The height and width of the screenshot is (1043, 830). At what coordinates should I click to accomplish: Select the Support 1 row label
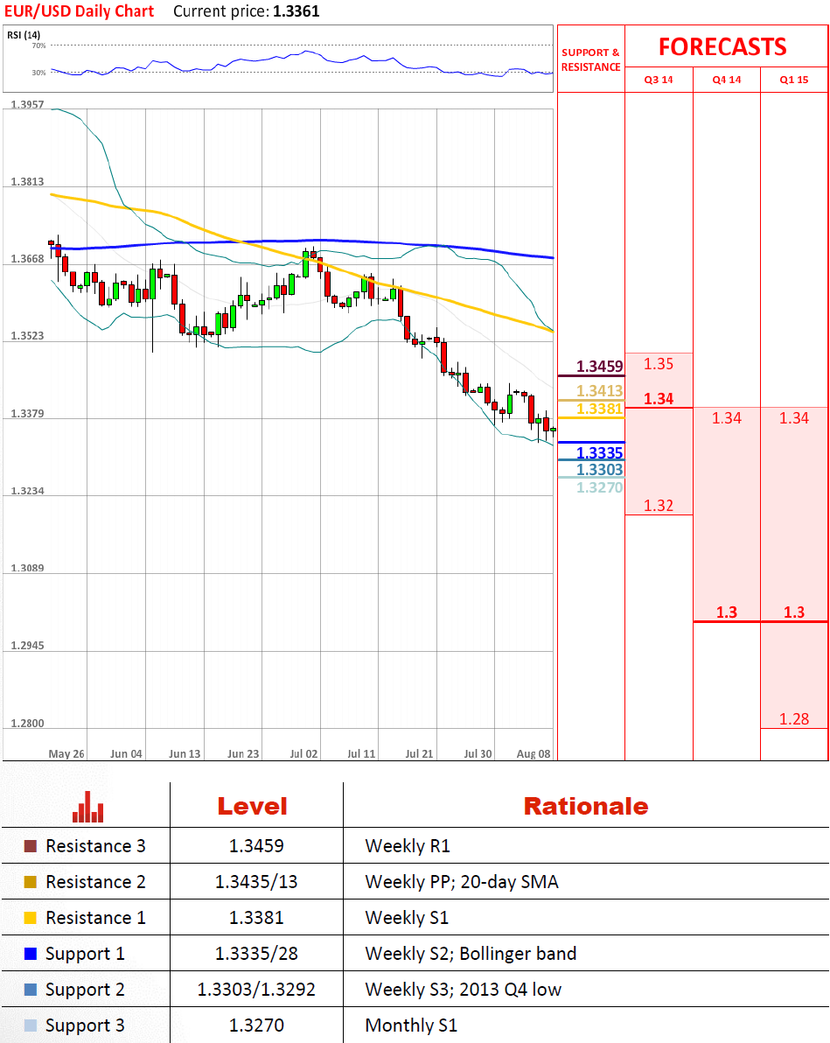pyautogui.click(x=85, y=954)
